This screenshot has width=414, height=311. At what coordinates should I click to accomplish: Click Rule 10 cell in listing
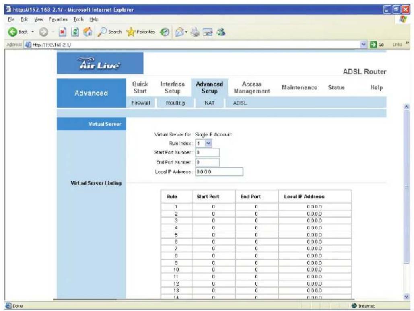point(176,270)
